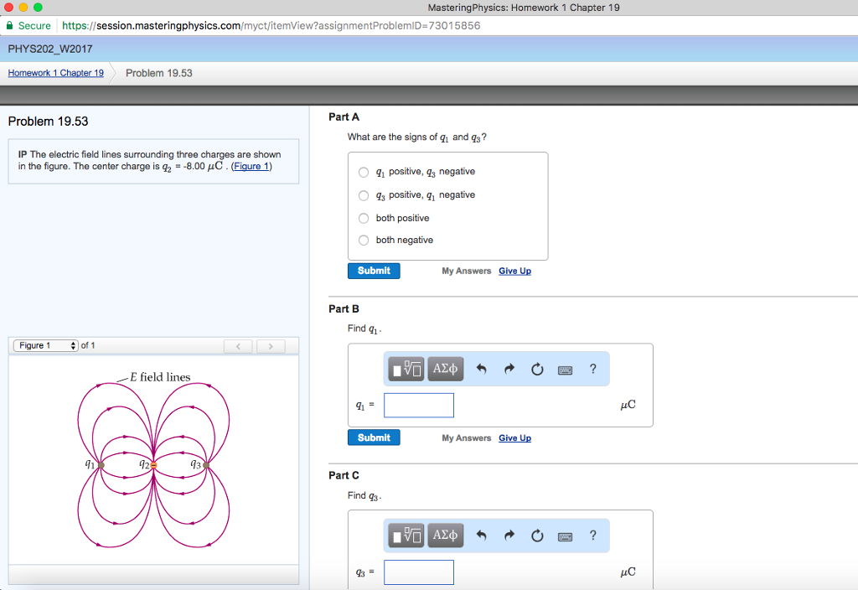Open keyboard shortcuts icon in Part C toolbar

tap(566, 537)
